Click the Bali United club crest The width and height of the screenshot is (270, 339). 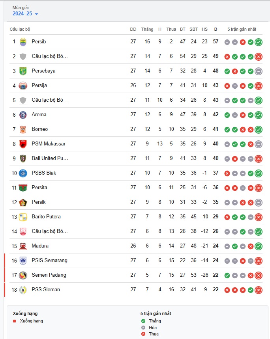point(23,158)
